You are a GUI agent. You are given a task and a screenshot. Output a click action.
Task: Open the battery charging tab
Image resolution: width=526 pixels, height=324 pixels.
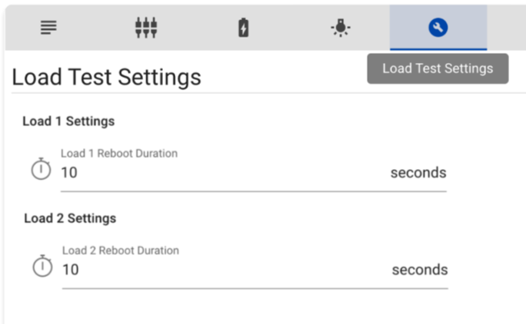(243, 28)
